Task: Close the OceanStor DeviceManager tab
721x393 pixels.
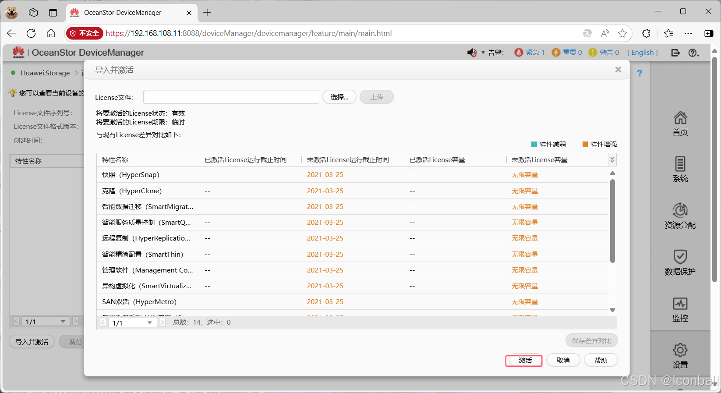Action: pyautogui.click(x=189, y=13)
